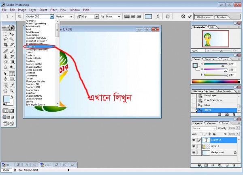This screenshot has height=175, width=243.
Task: Select the Zoom tool
Action: click(x=12, y=91)
